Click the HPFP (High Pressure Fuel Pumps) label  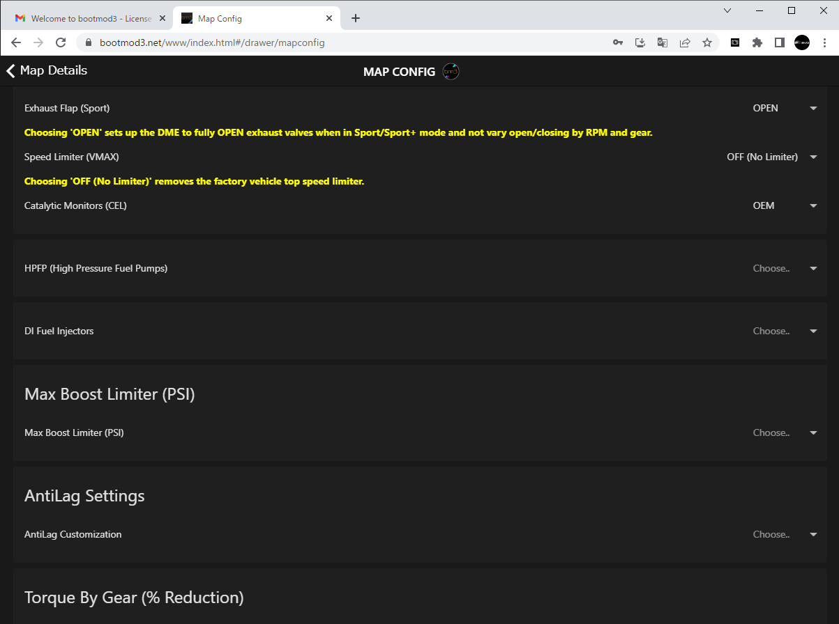[96, 268]
